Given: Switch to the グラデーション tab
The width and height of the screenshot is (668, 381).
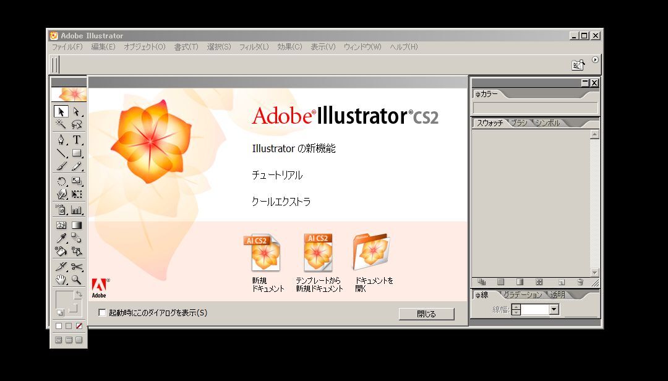Looking at the screenshot, I should click(522, 295).
